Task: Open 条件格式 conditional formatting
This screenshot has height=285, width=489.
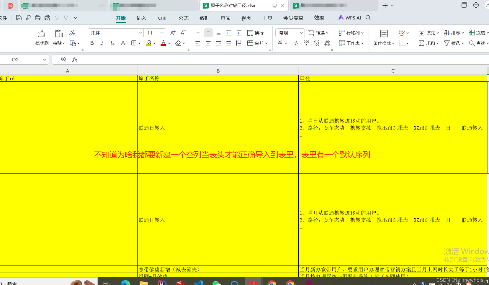Action: (x=384, y=43)
